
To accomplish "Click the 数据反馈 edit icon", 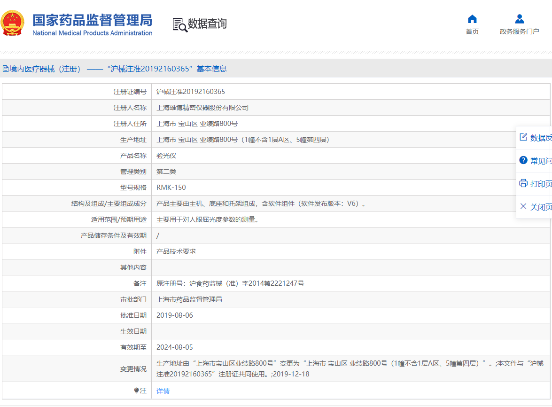I will tap(523, 137).
